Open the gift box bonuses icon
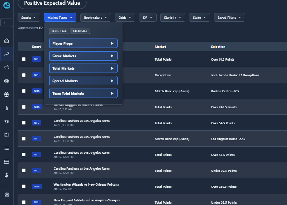This screenshot has width=287, height=205. pos(7,94)
